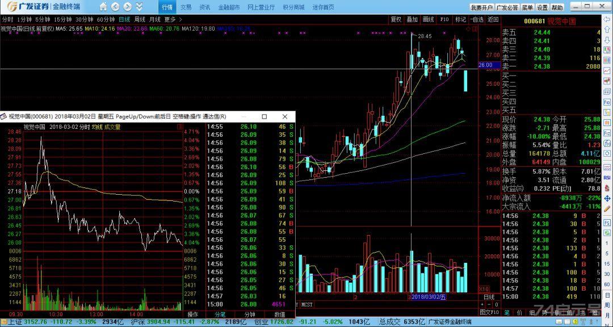Click the 广发必答 button

507,7
